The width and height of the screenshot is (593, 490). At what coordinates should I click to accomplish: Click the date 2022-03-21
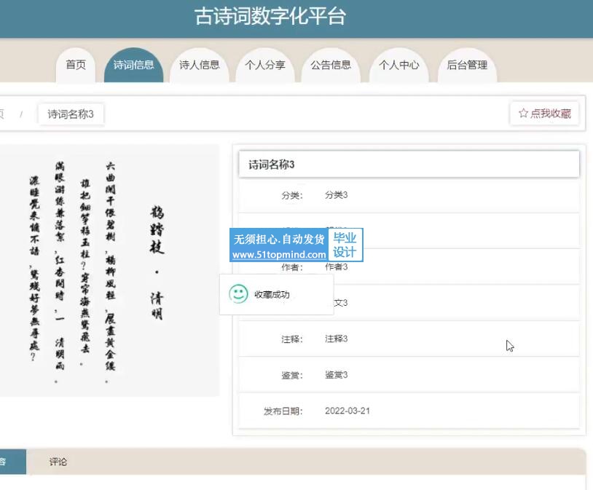pos(347,411)
